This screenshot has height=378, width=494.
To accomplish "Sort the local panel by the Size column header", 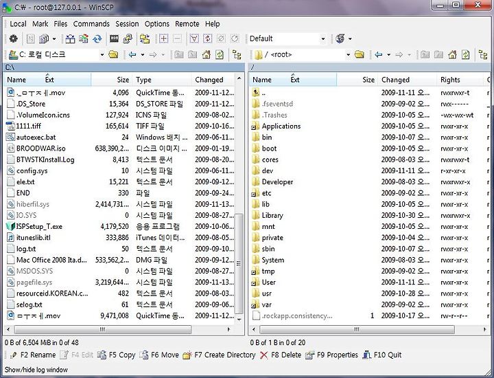I will point(112,80).
